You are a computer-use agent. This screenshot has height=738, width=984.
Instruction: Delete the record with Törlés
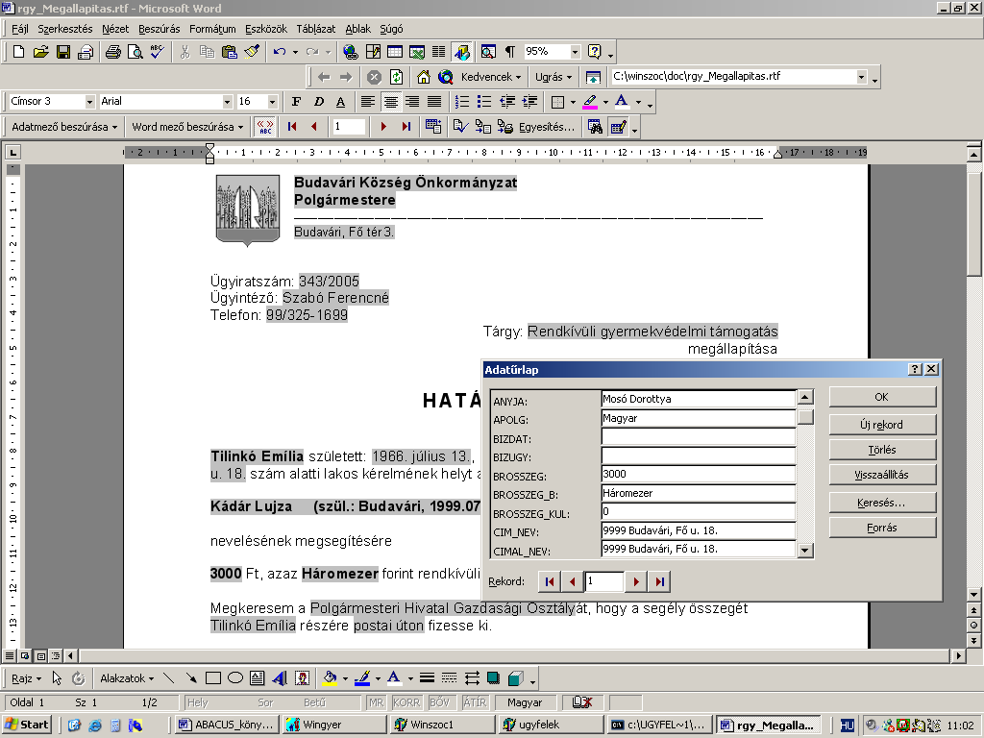click(882, 450)
